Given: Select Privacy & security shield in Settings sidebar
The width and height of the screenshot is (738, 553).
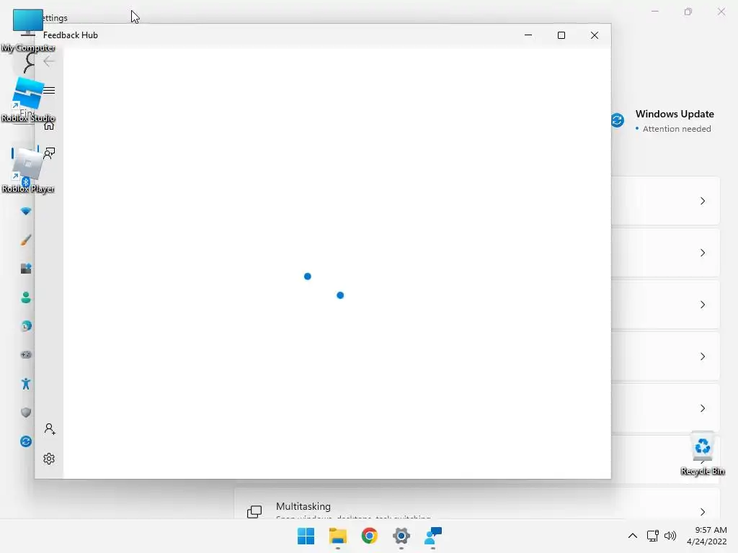Looking at the screenshot, I should tap(26, 413).
